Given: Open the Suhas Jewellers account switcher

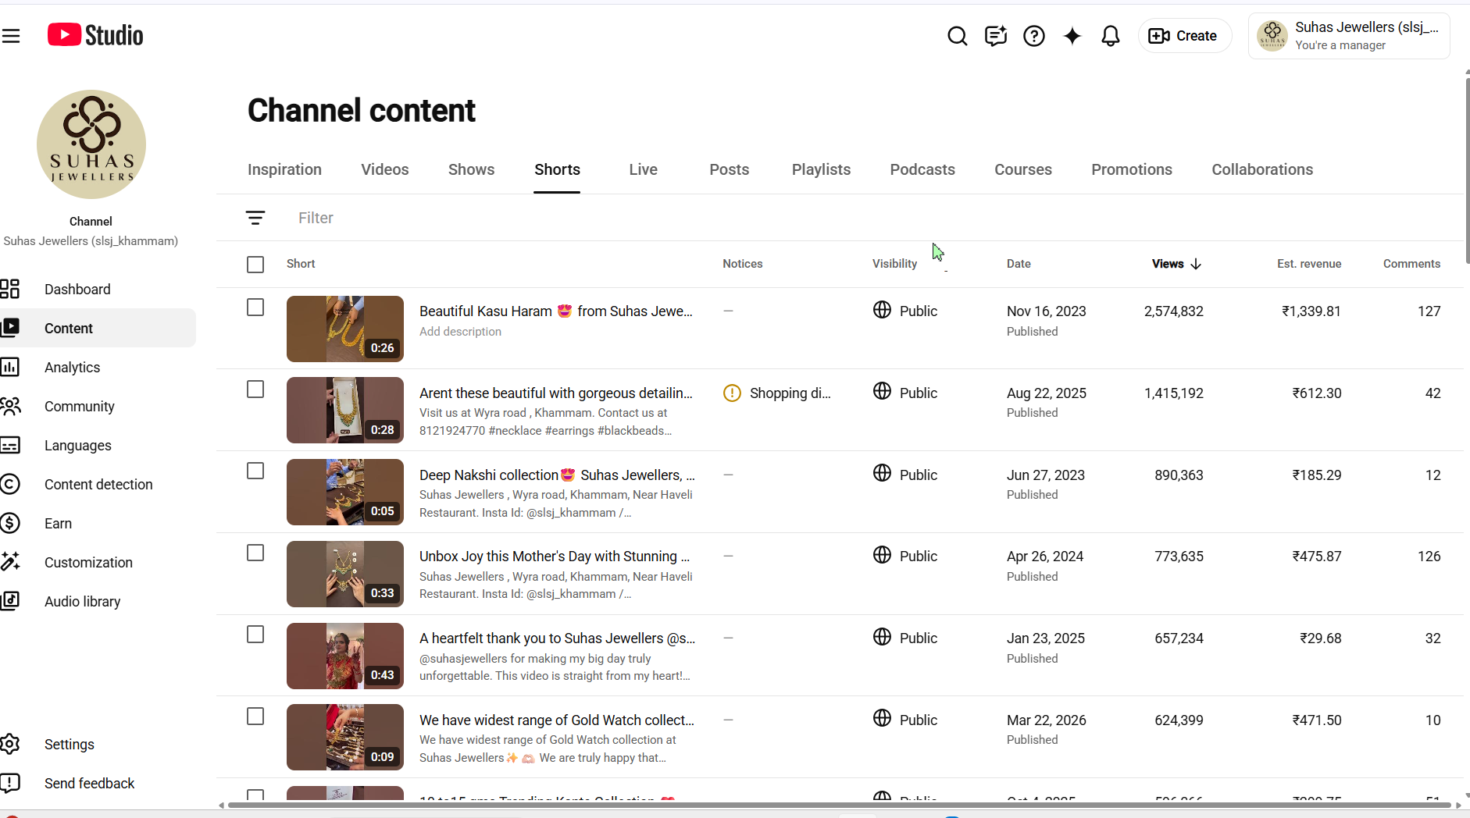Looking at the screenshot, I should pos(1349,36).
